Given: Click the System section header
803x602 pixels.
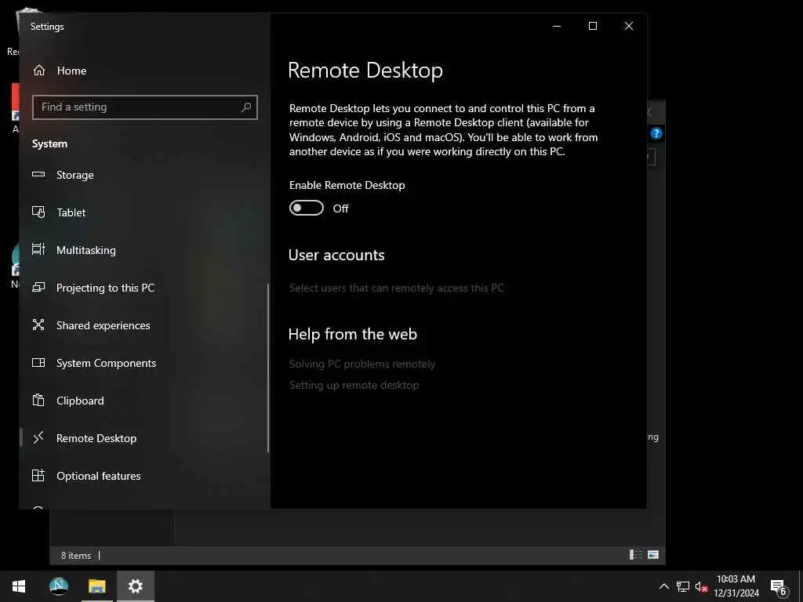Looking at the screenshot, I should pos(49,144).
